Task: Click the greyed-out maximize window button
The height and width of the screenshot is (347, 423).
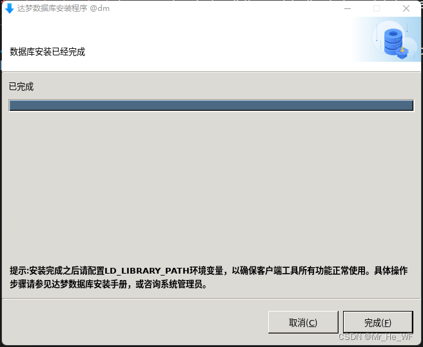Action: tap(377, 8)
